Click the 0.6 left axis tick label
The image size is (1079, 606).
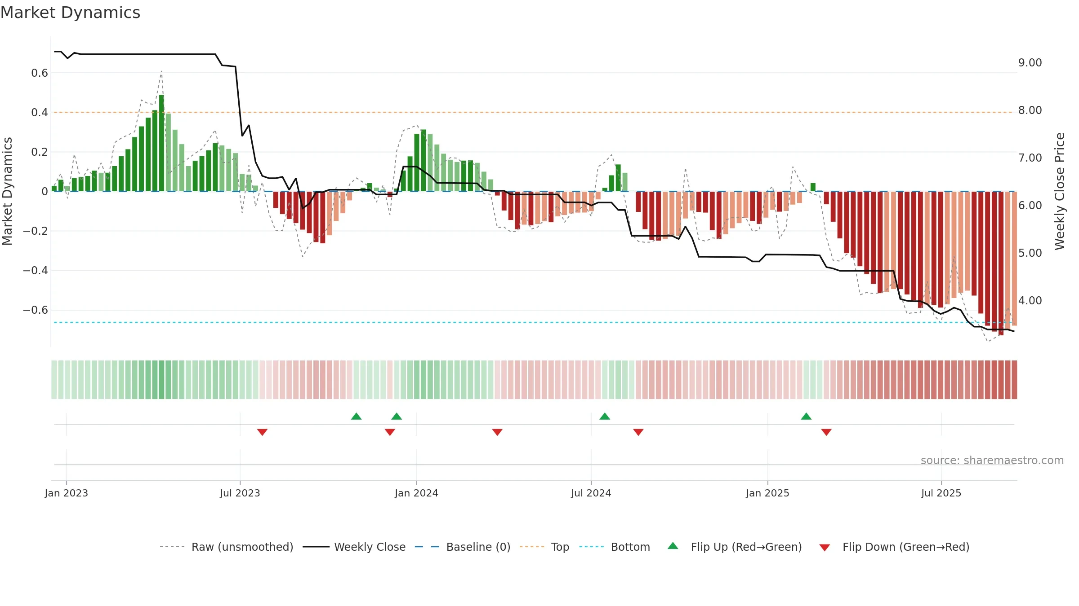(40, 73)
